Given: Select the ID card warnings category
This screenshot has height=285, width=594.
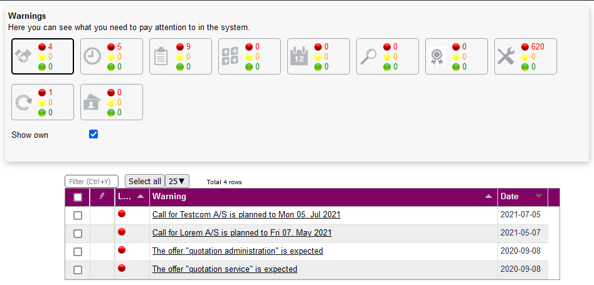Looking at the screenshot, I should pyautogui.click(x=112, y=102).
